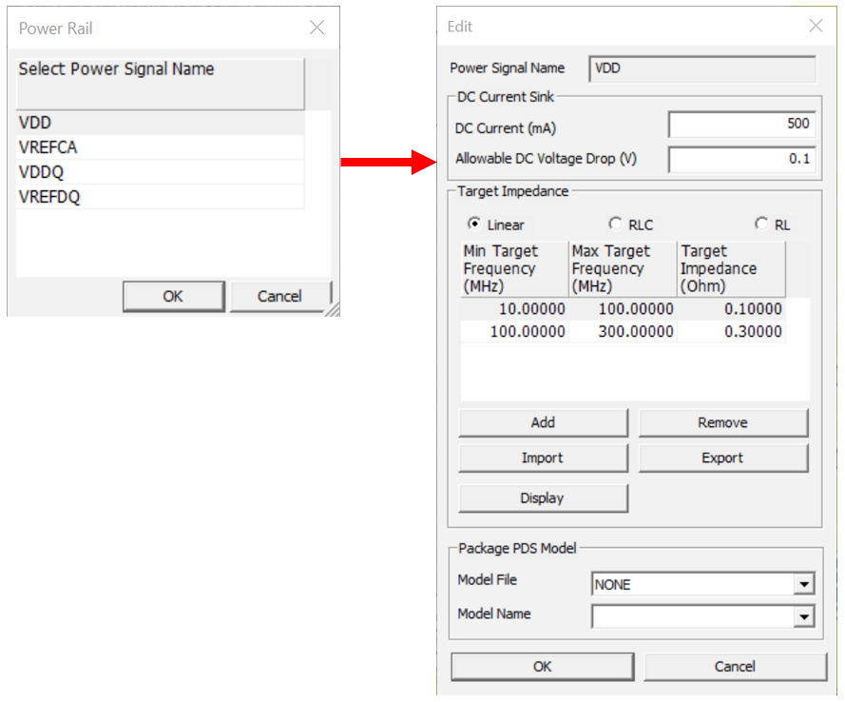
Task: Import target impedance data
Action: point(543,458)
